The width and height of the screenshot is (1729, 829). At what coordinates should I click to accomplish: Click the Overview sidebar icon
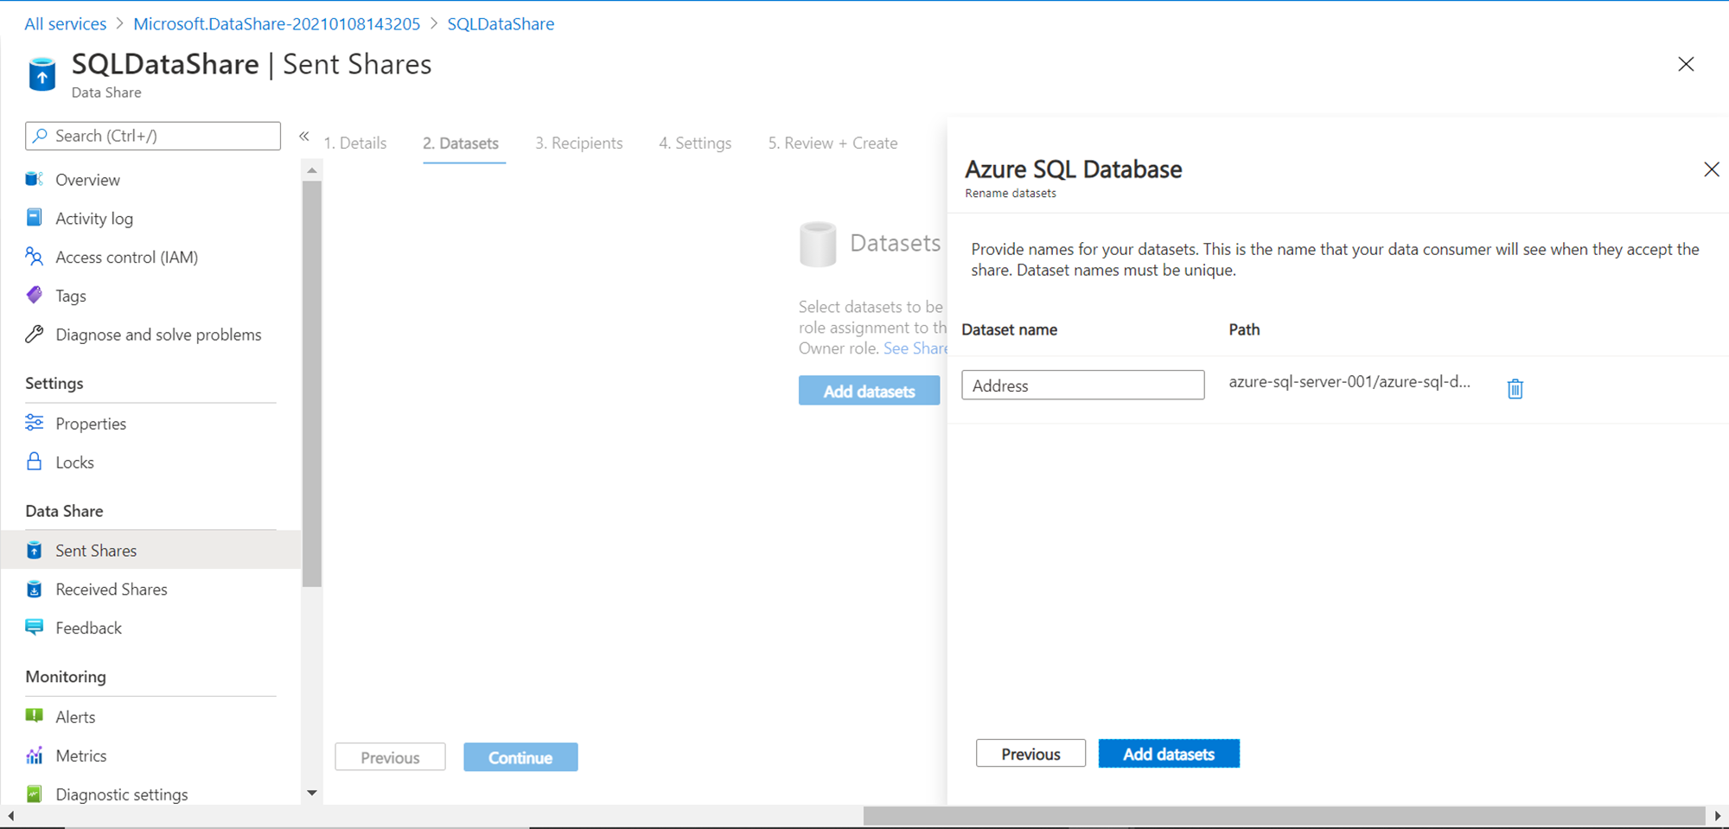pyautogui.click(x=35, y=180)
